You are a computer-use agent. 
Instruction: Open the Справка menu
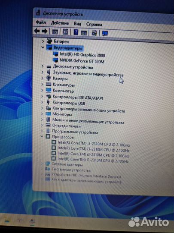[x=94, y=24]
